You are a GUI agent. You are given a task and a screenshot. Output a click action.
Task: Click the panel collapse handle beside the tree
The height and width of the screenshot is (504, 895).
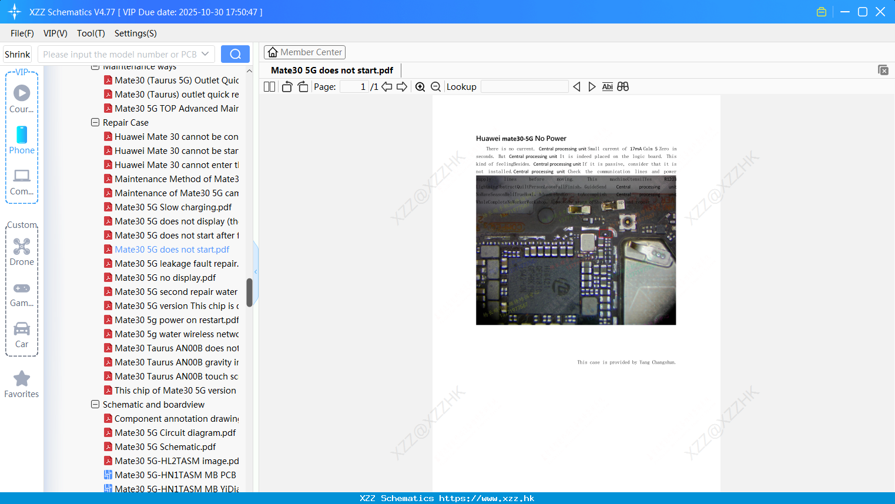coord(256,271)
